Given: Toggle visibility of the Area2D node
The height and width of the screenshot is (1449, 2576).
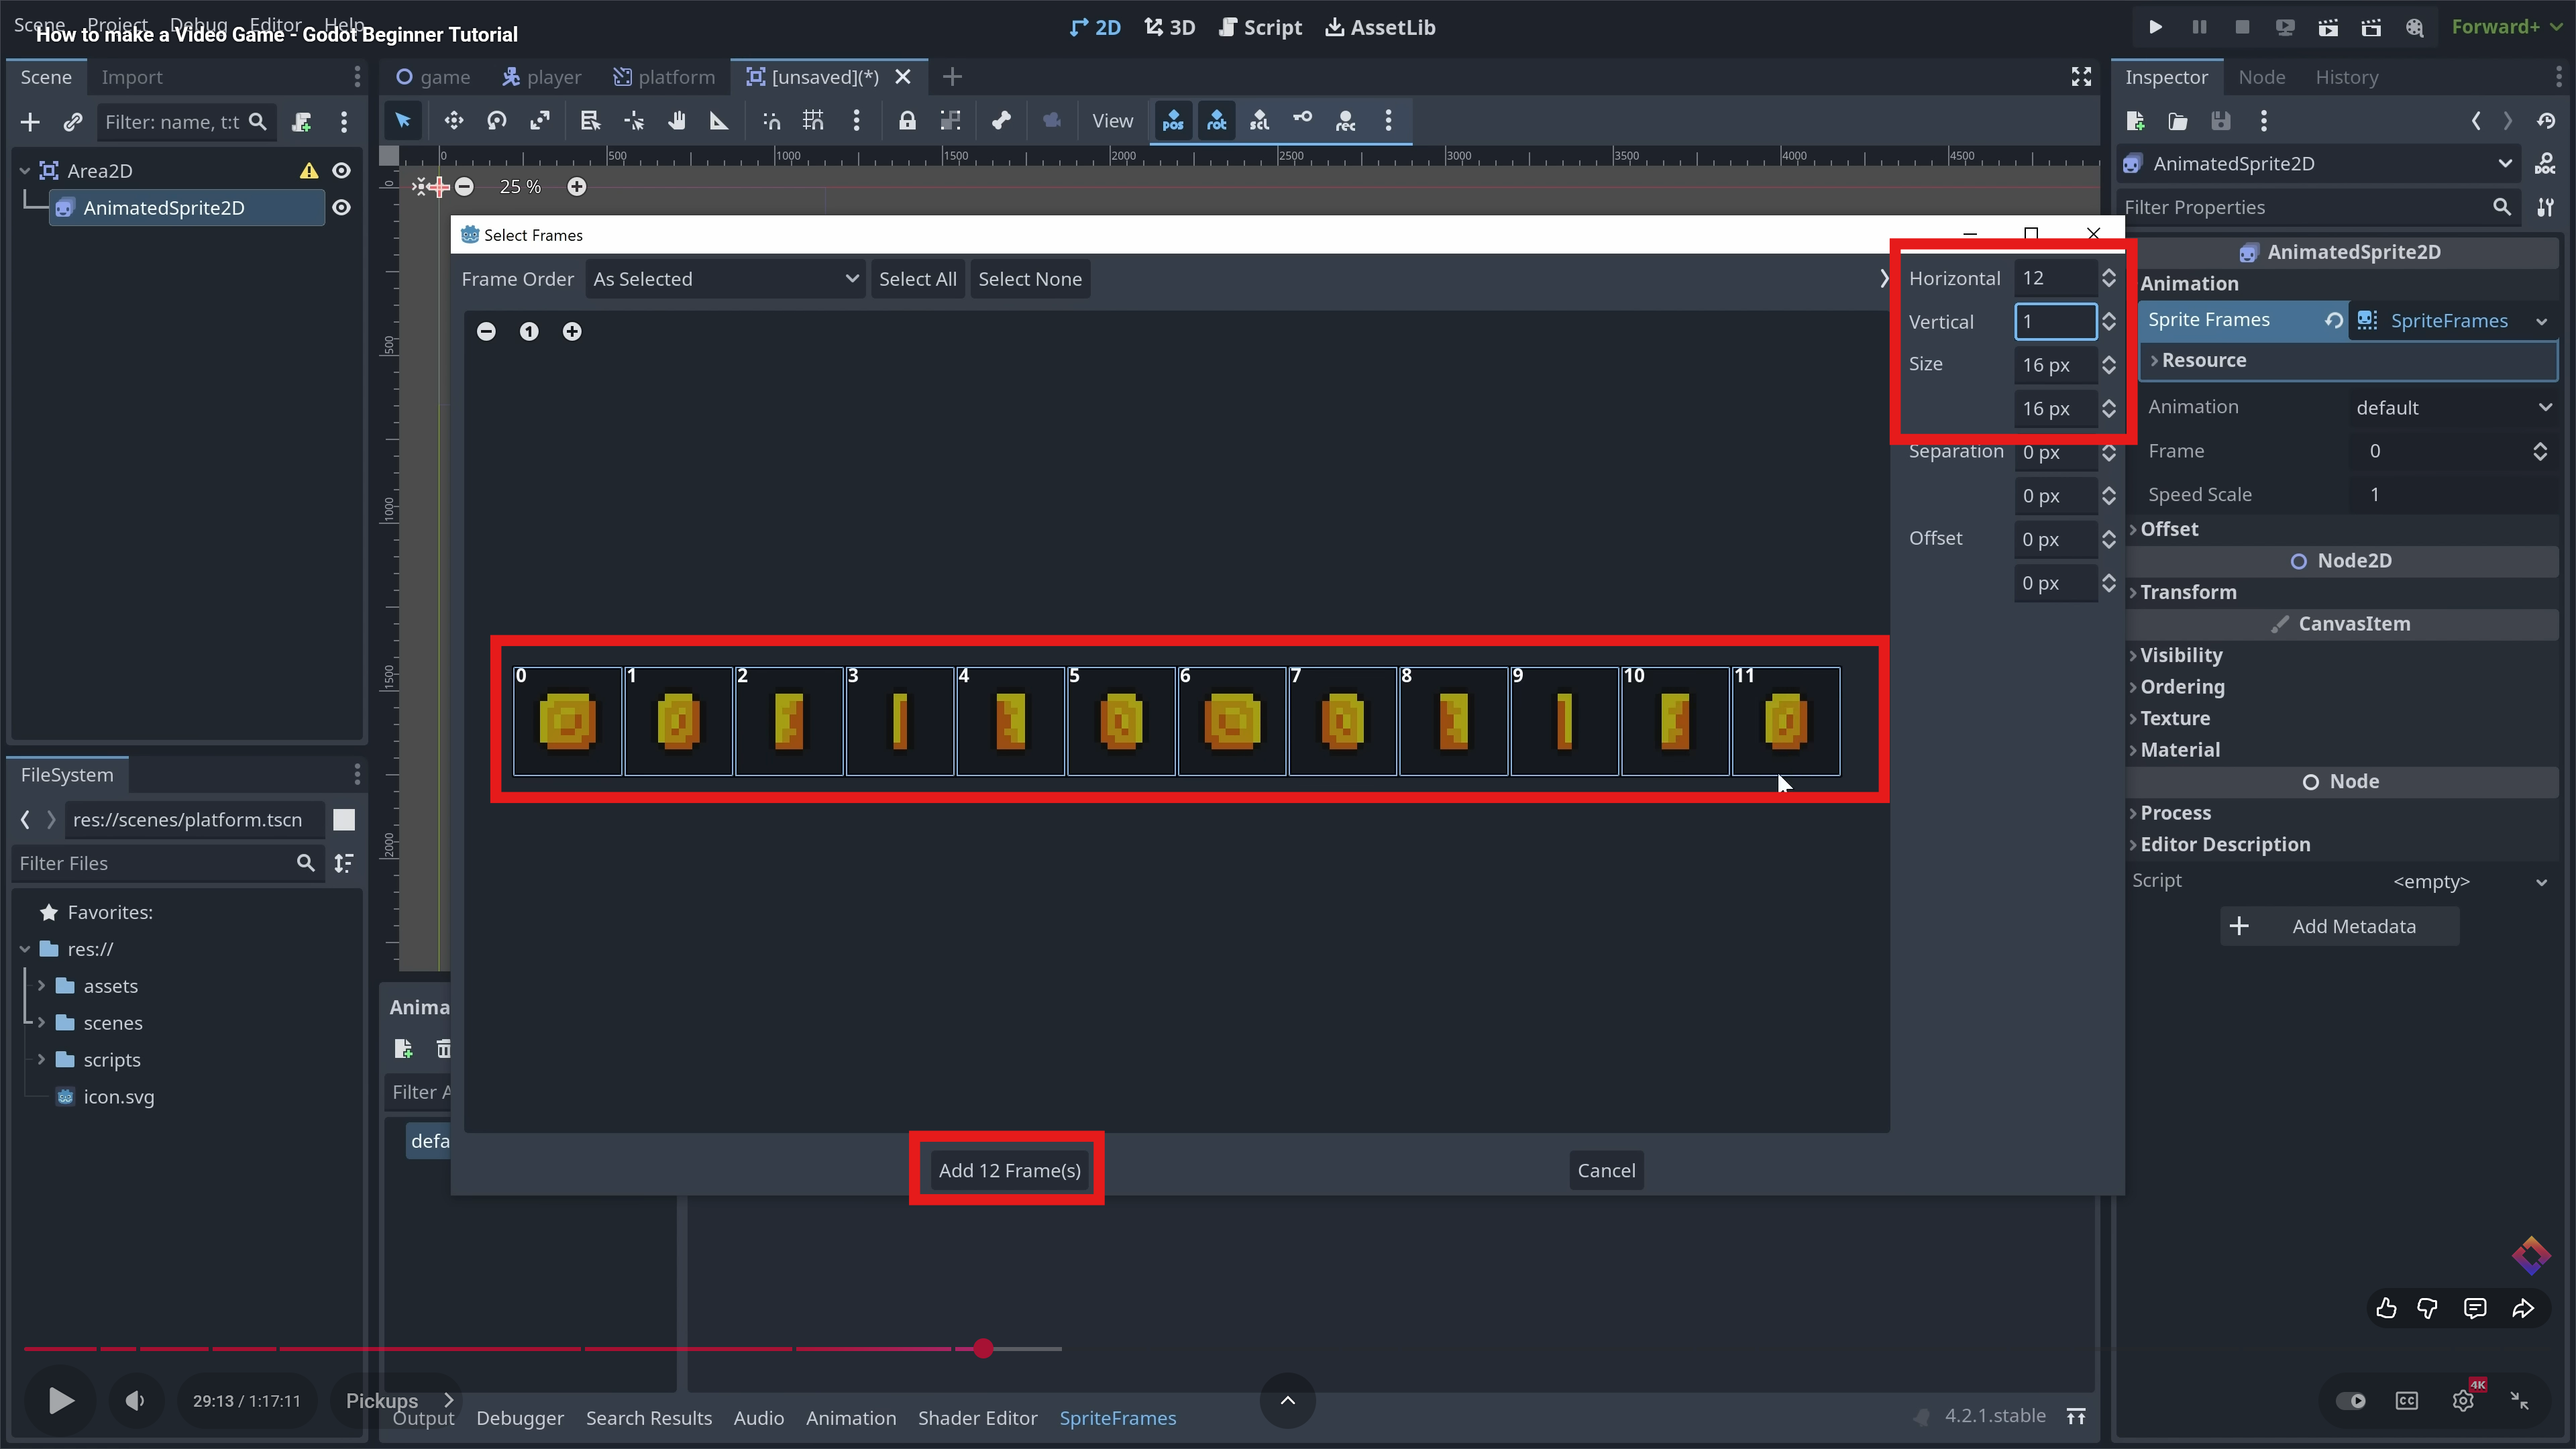Looking at the screenshot, I should [x=341, y=171].
